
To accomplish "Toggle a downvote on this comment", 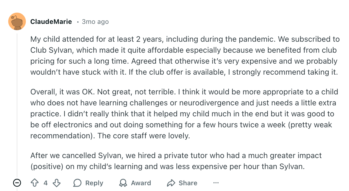I will click(x=57, y=183).
